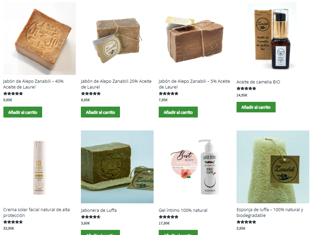The image size is (312, 235).
Task: Open the Gel íntimo 100% natural link
Action: coord(183,210)
